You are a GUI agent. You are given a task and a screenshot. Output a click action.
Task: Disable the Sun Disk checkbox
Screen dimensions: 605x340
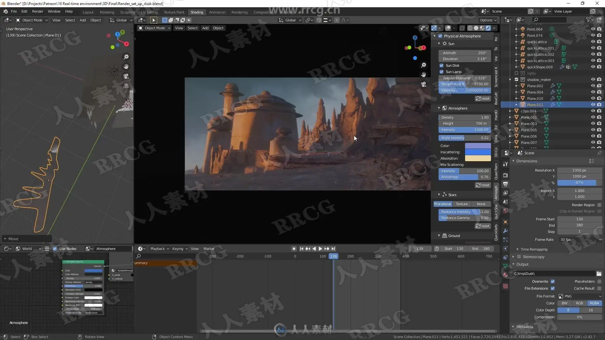coord(441,65)
